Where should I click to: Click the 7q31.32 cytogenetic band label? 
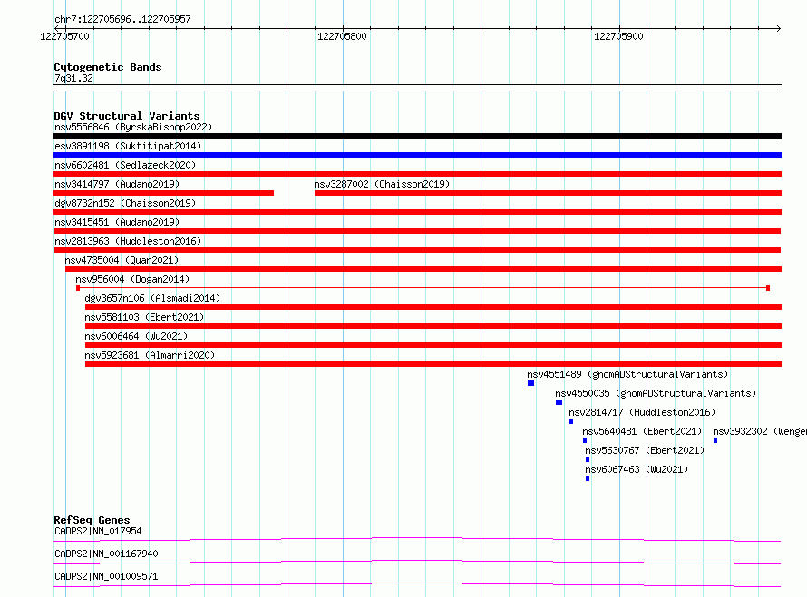pyautogui.click(x=73, y=78)
